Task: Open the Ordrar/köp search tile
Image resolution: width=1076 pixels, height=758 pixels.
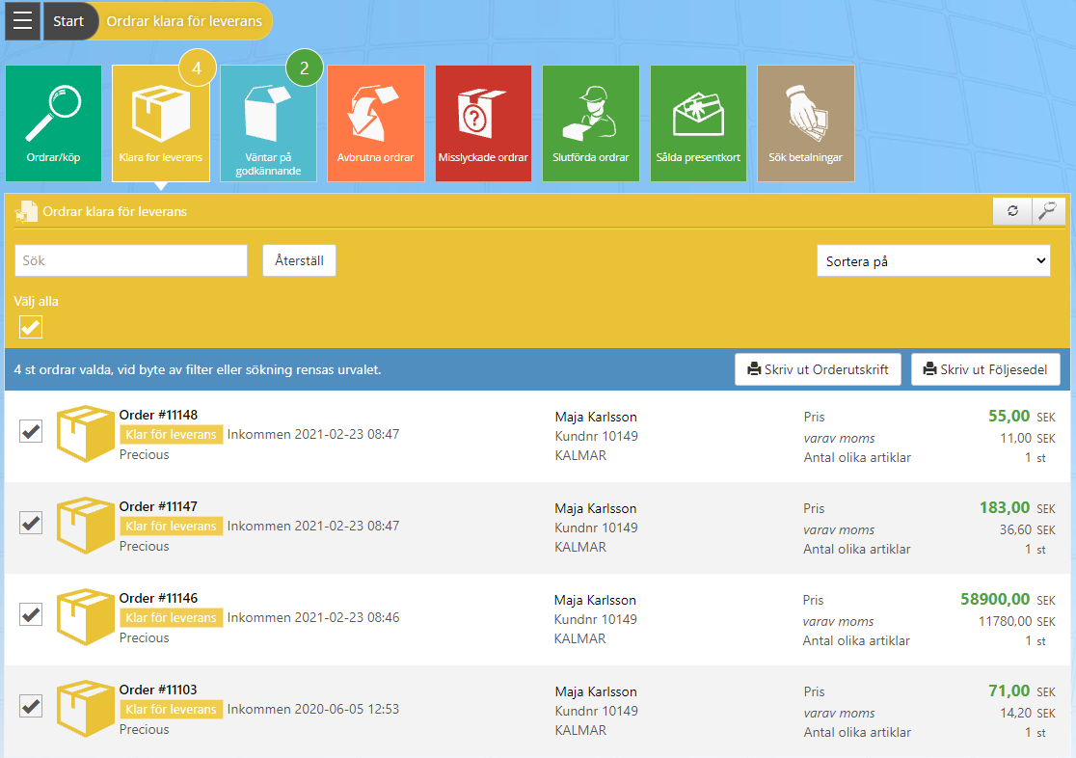Action: (x=54, y=123)
